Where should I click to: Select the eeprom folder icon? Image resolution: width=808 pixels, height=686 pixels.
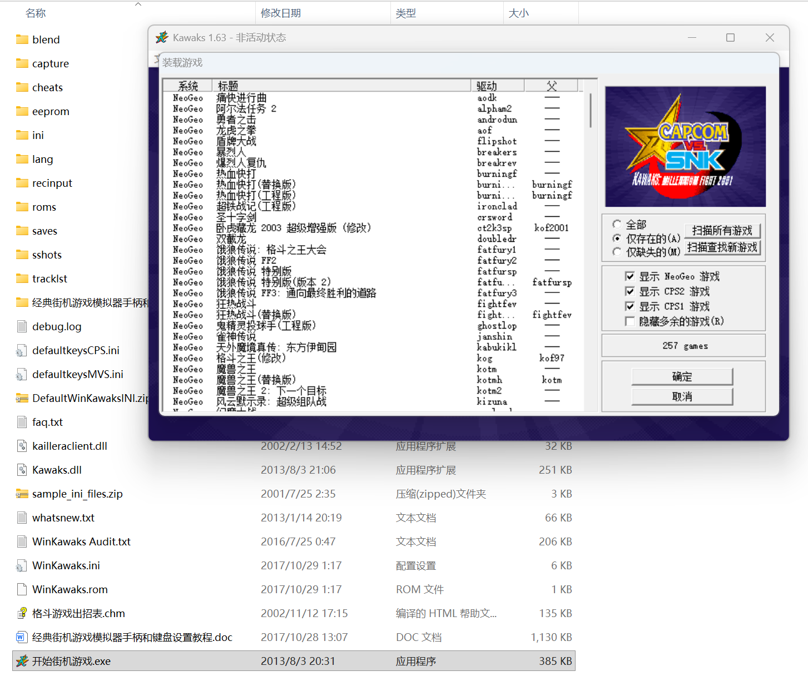(x=22, y=111)
